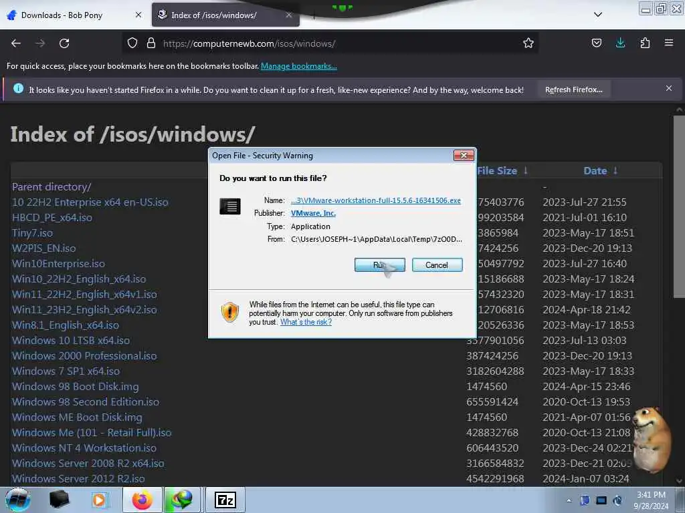
Task: Click the security shield warning icon
Action: click(230, 313)
